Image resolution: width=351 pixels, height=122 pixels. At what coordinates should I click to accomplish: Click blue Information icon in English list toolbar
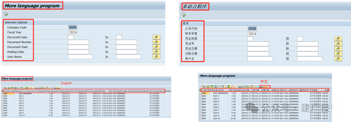(52, 88)
